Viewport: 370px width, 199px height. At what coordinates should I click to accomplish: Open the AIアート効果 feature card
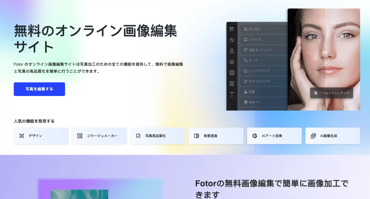point(274,136)
